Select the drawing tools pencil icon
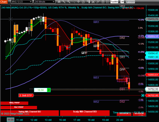 click(64, 2)
